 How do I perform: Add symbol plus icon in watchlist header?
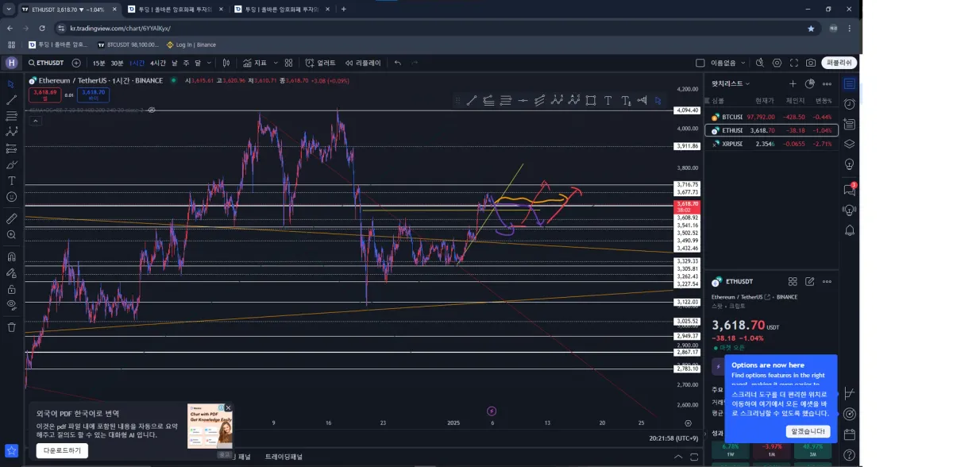[x=793, y=83]
